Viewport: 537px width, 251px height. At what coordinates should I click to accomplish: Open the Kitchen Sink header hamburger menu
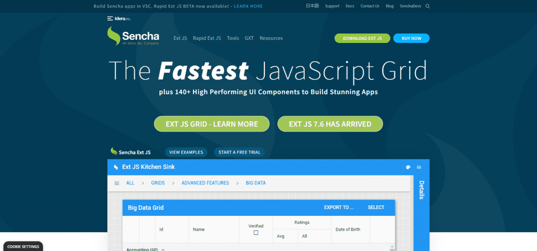(x=419, y=167)
